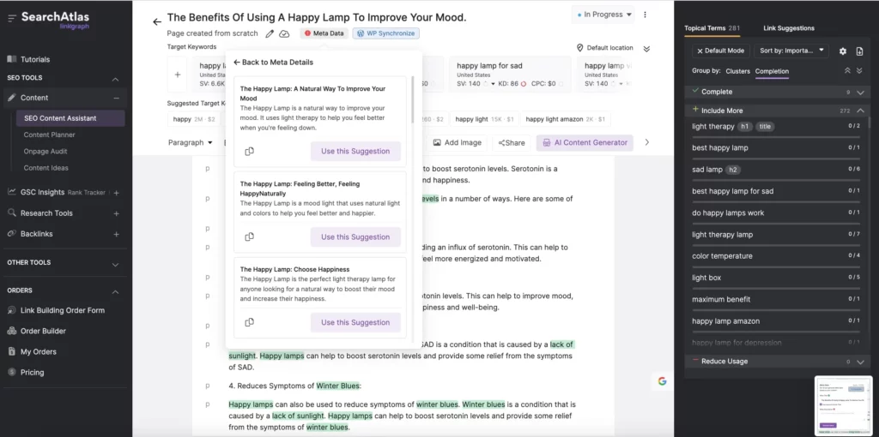
Task: Click the Share button
Action: (512, 143)
